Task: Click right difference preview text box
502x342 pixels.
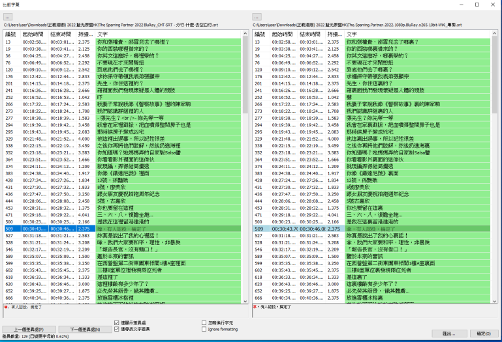Action: click(375, 311)
